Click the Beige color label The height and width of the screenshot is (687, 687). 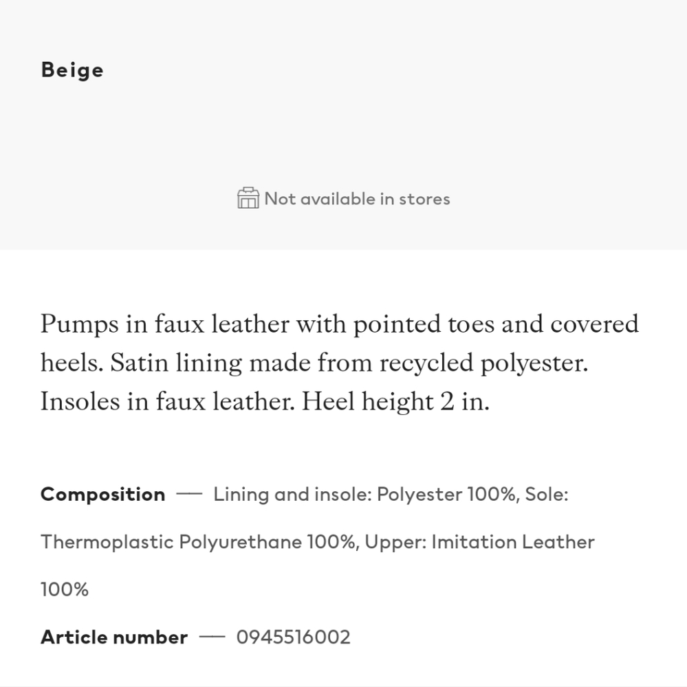(72, 71)
